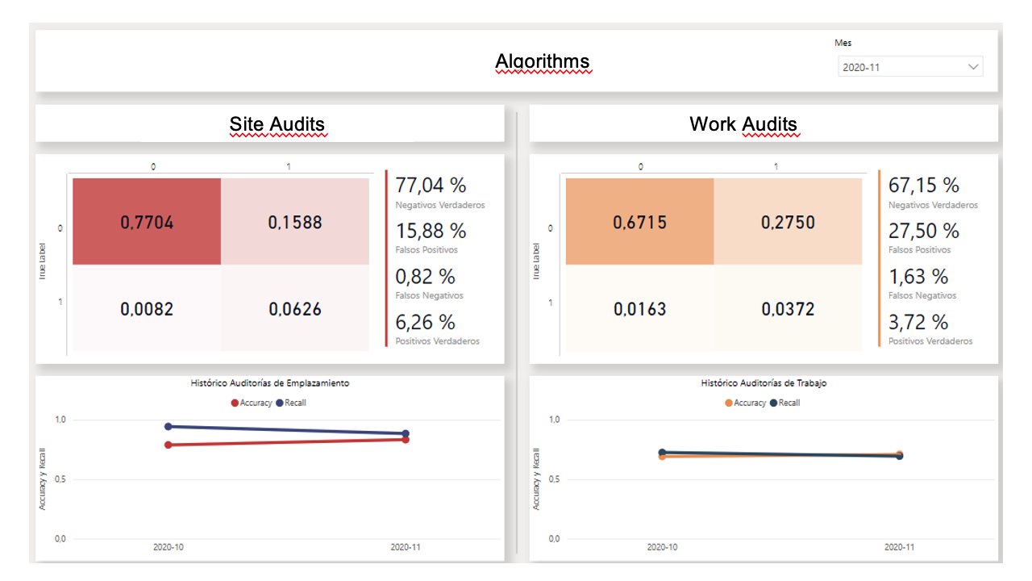Select the 0,0163 matrix cell
1032x581 pixels.
coord(639,308)
